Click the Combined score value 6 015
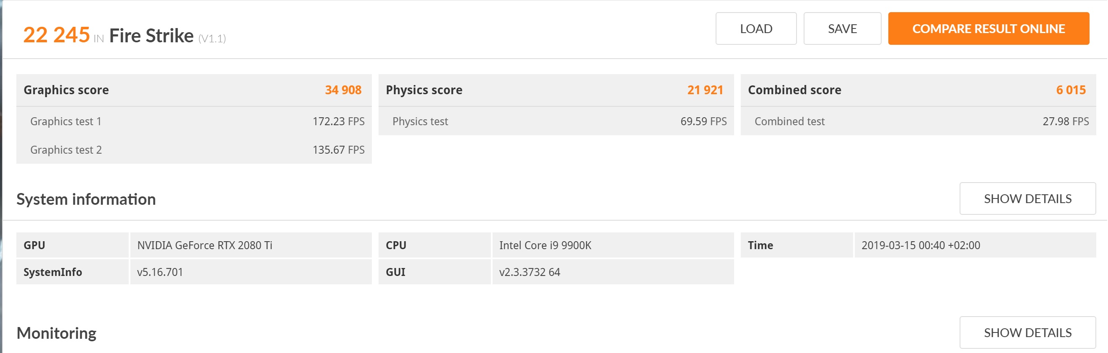 (x=1070, y=90)
